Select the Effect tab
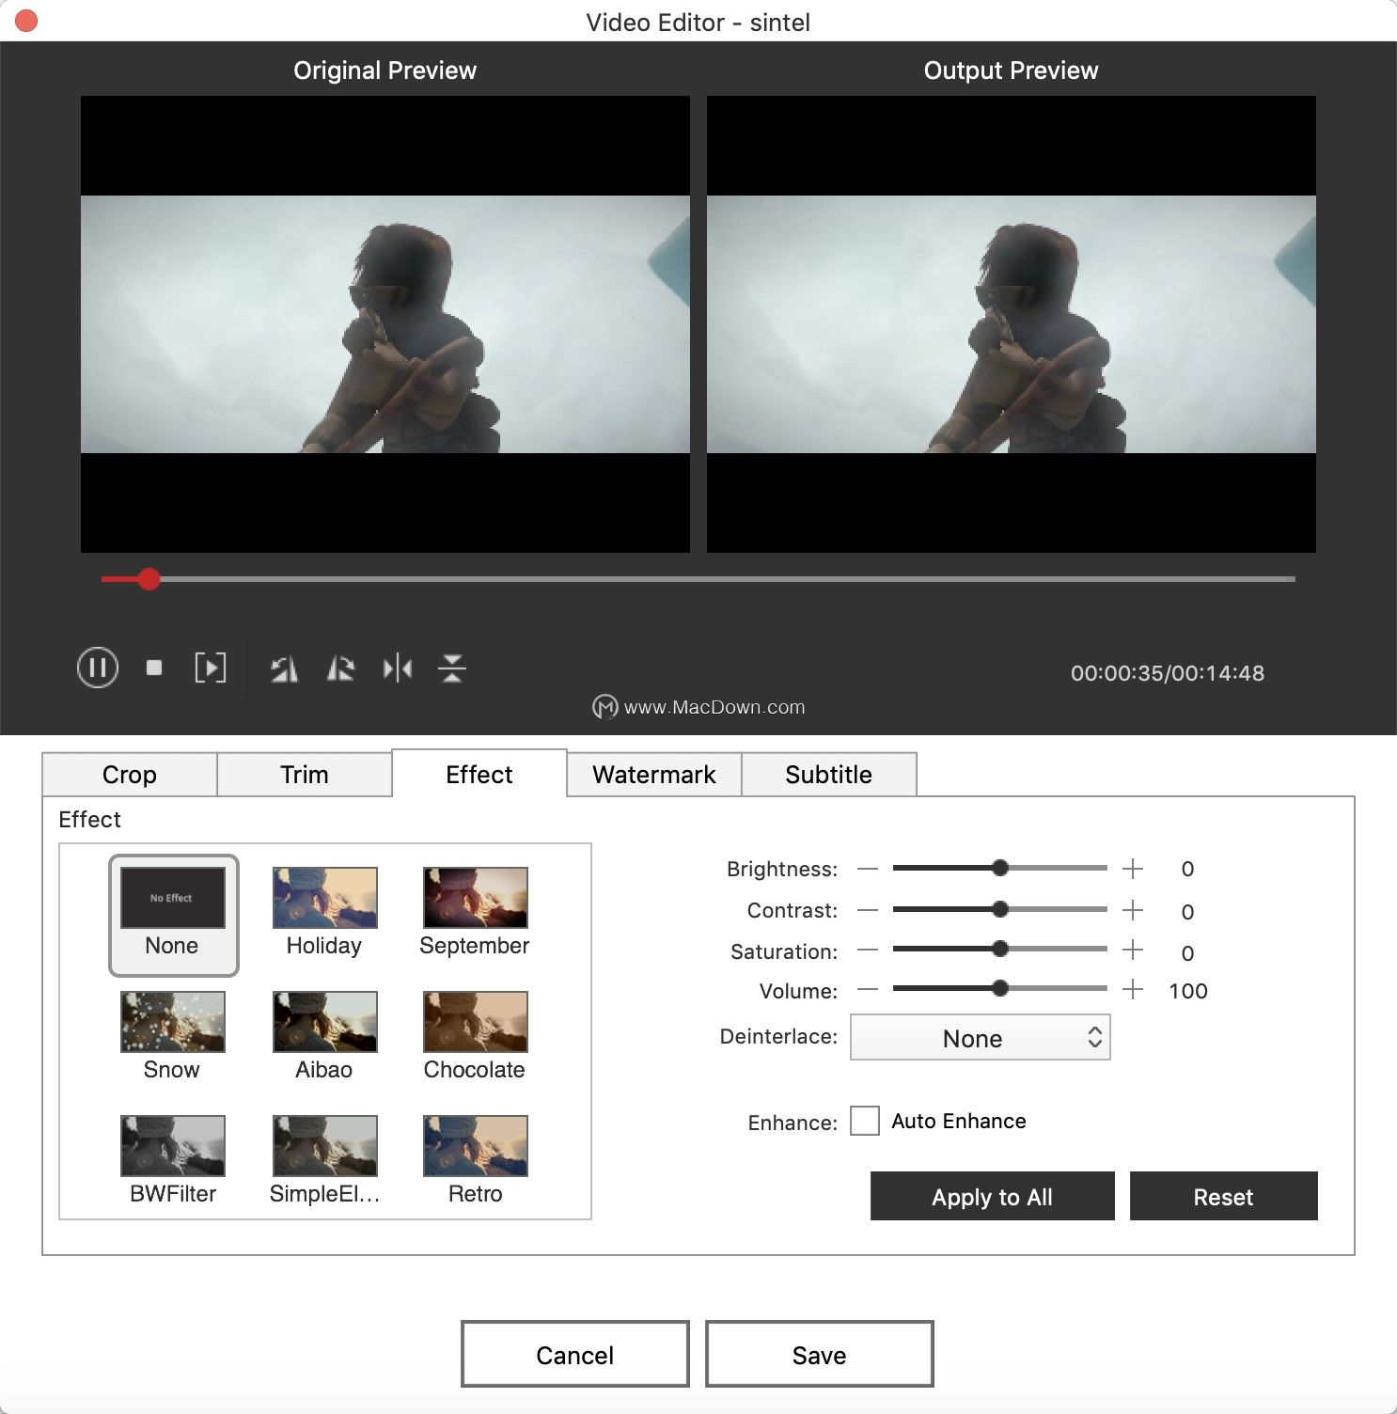 click(479, 774)
